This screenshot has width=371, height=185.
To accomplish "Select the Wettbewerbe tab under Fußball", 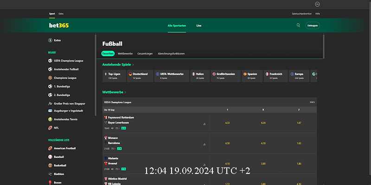I will point(125,54).
